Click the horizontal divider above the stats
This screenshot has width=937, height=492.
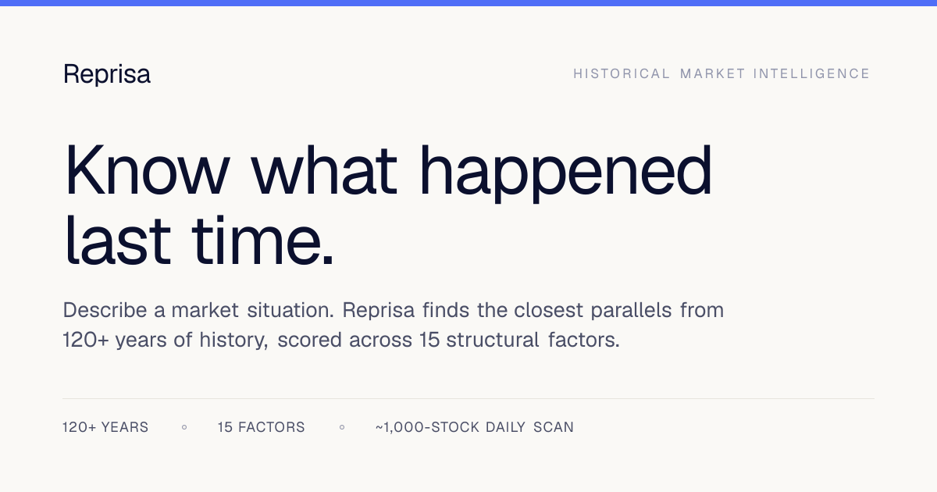(x=468, y=399)
